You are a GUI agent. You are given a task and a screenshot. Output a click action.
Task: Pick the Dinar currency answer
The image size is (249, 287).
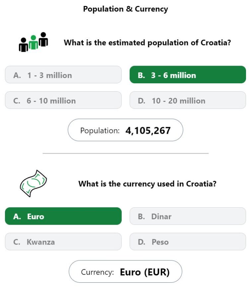click(188, 216)
